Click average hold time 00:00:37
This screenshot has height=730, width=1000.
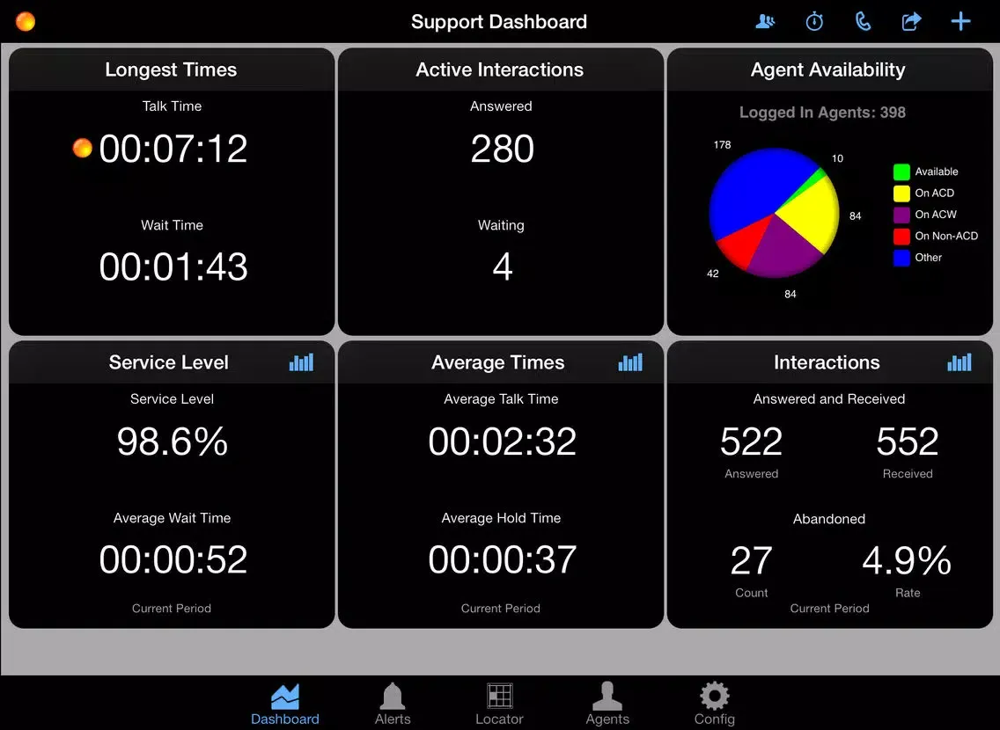[x=502, y=560]
